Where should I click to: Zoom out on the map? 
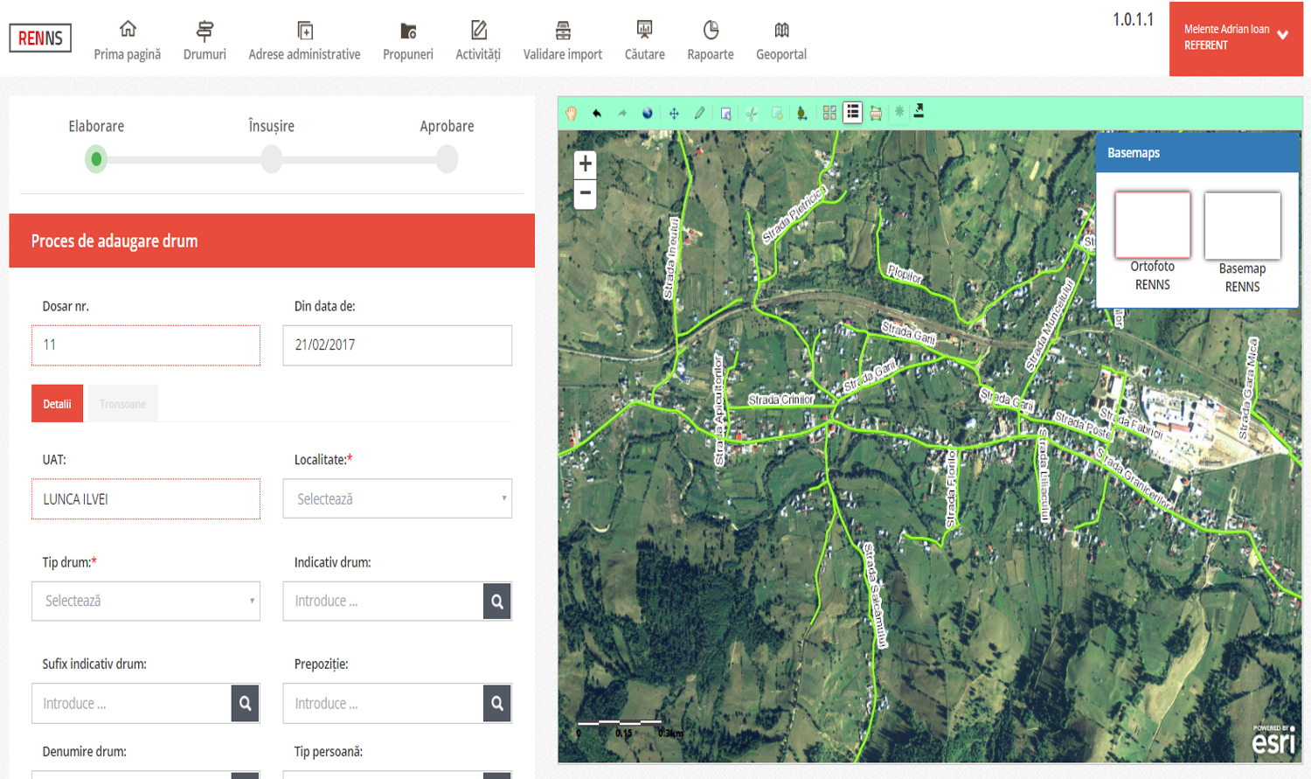point(586,193)
